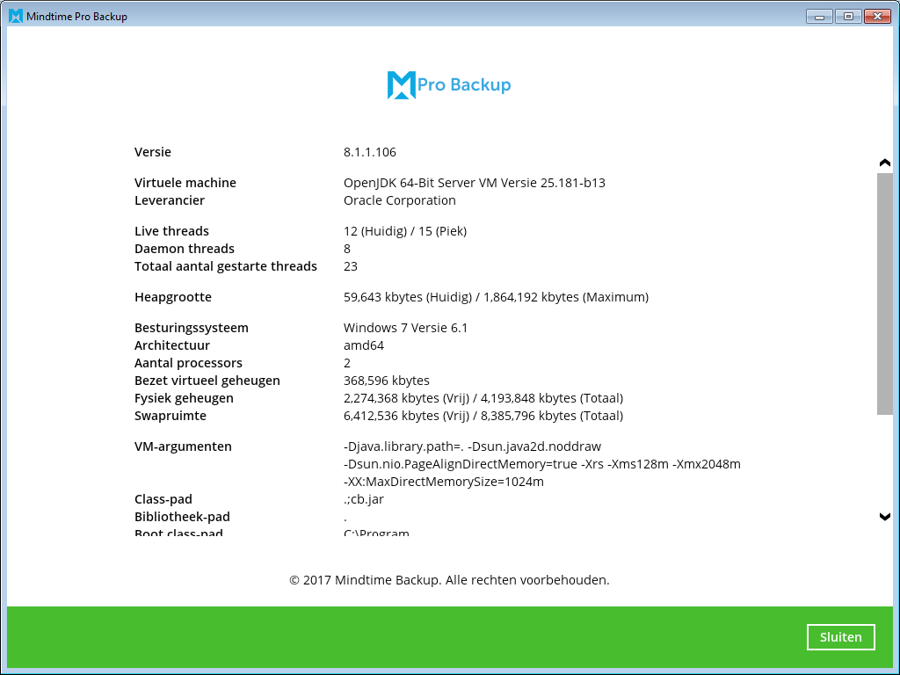
Task: Click the Mindtime title bar app icon
Action: point(16,16)
